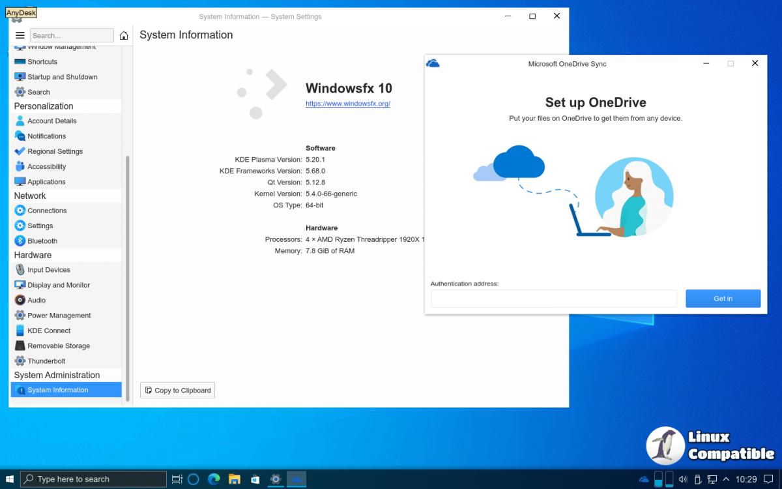Click the home icon beside the search box

(x=124, y=35)
